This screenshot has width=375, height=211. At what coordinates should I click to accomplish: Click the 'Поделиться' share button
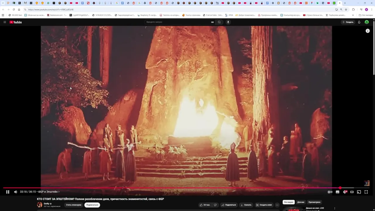tap(229, 205)
